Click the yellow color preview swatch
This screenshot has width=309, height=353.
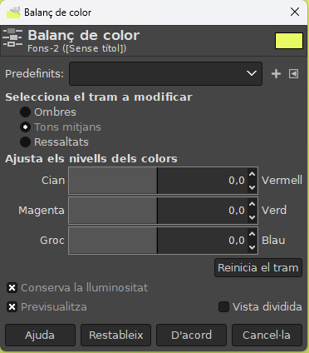289,41
